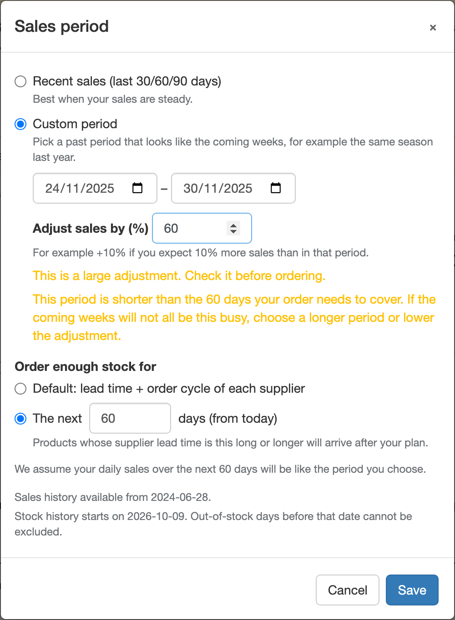Click the 'Recent sales (last 30/60/90 days)' label text
Screen dimensions: 455x620
[127, 81]
